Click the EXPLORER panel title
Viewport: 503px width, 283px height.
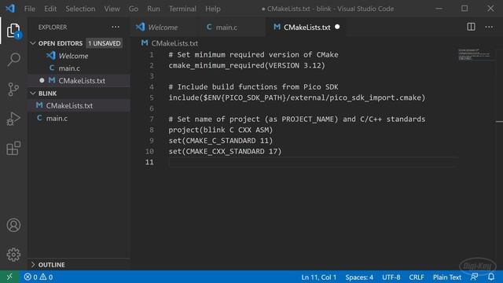[53, 28]
